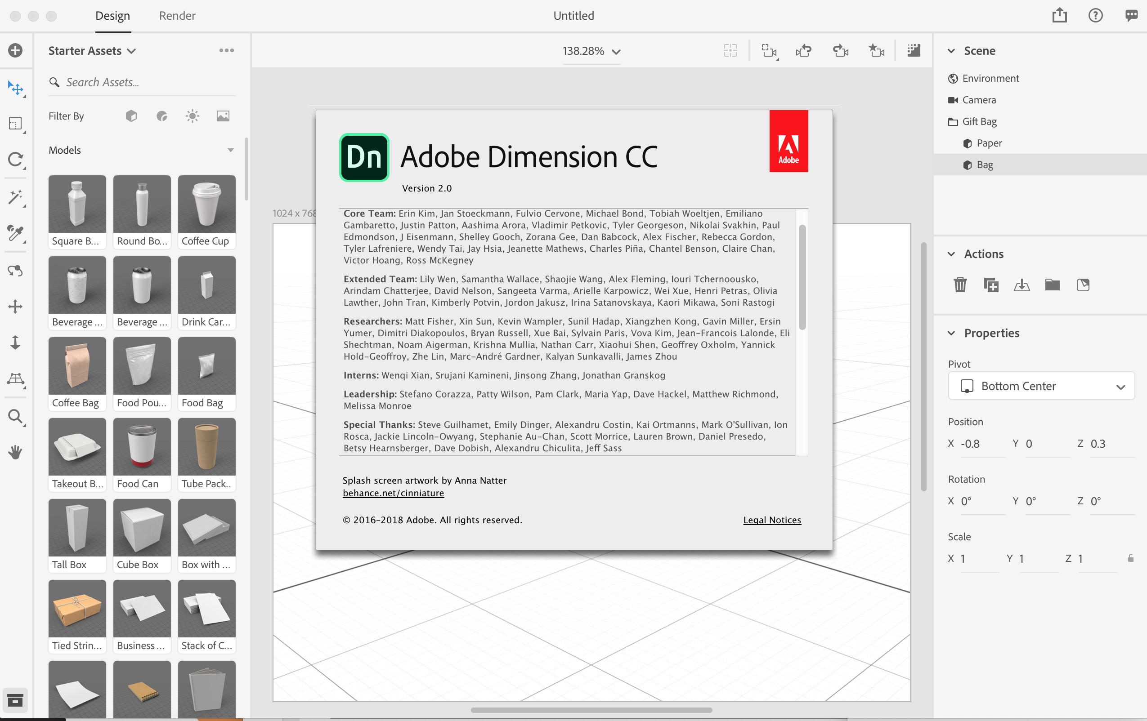Click the Design tab at top
This screenshot has width=1147, height=721.
click(112, 15)
